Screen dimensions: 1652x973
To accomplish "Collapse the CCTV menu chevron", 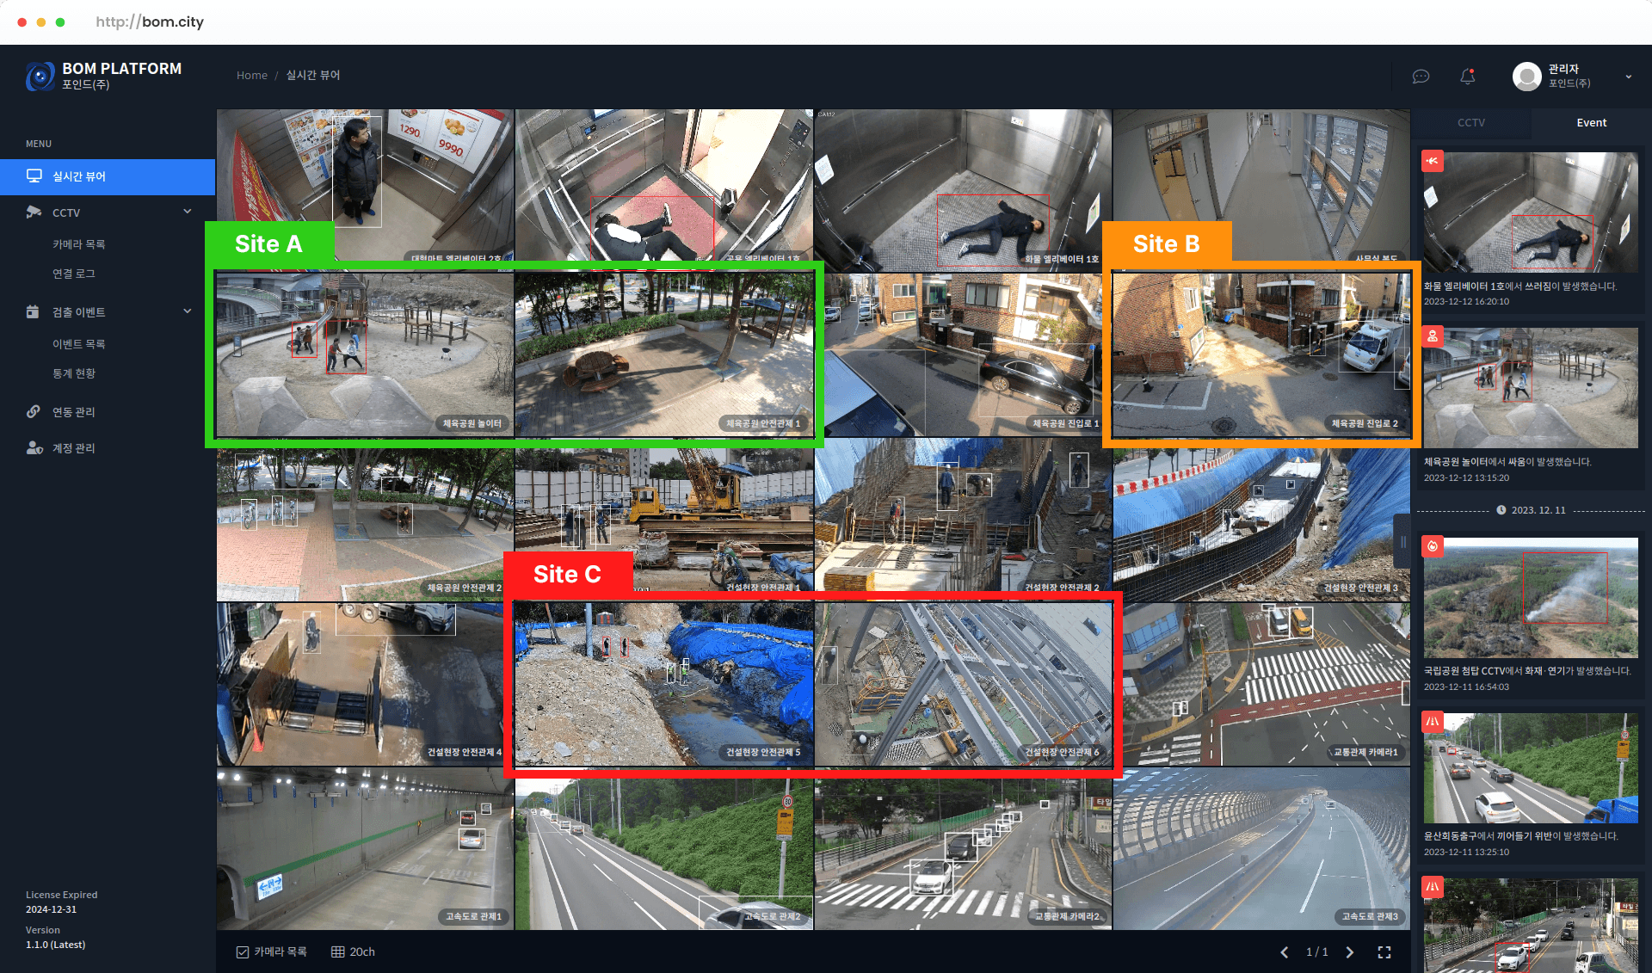I will 188,212.
